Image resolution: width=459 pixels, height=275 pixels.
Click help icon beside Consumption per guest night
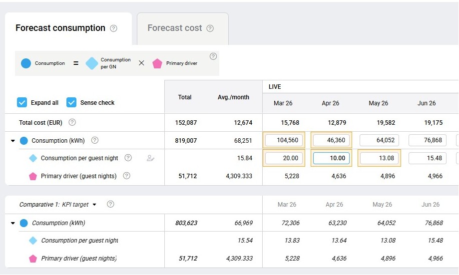click(128, 158)
